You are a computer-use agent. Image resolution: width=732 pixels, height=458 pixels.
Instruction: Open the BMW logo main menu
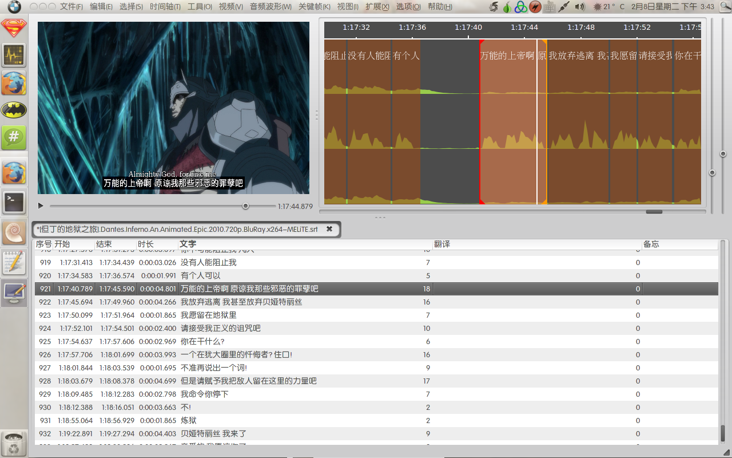click(14, 7)
